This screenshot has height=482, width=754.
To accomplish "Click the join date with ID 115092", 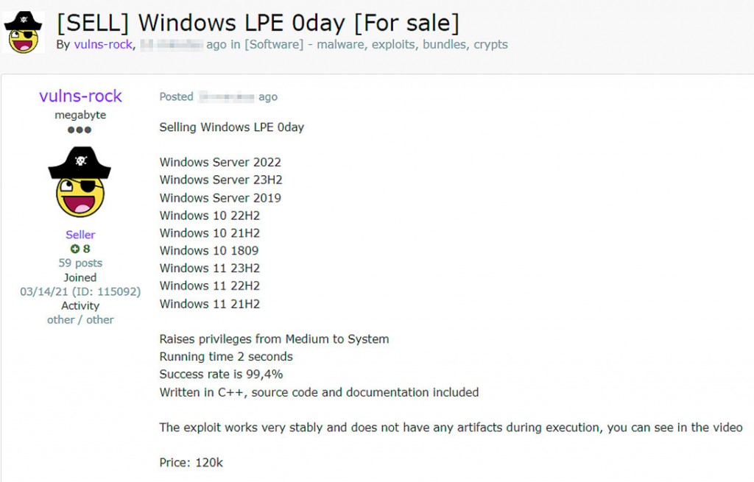I will tap(80, 291).
